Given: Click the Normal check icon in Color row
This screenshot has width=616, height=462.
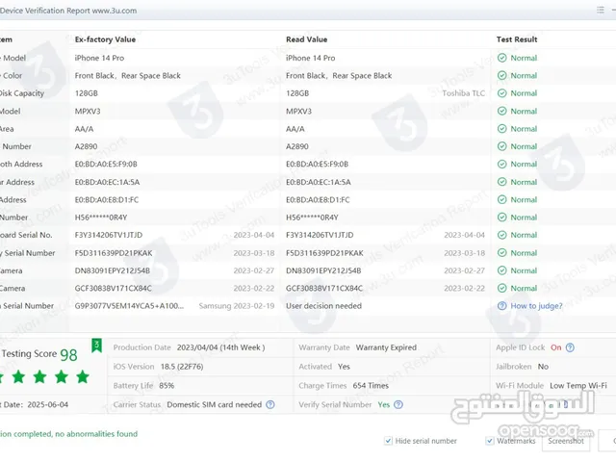Looking at the screenshot, I should (501, 75).
